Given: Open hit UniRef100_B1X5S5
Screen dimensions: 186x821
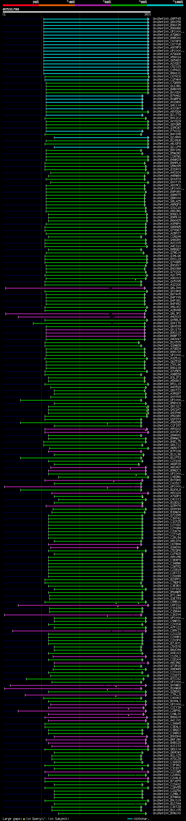Looking at the screenshot, I should (167, 342).
